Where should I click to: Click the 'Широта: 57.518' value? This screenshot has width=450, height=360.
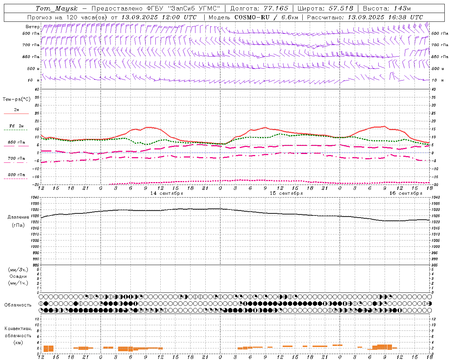[x=325, y=8]
